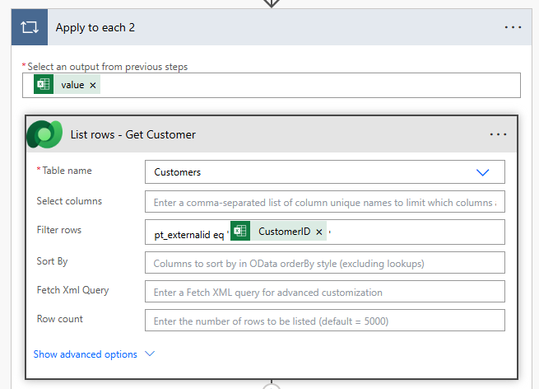Click the Show advanced options link
Screen dimensions: 539x389
(x=86, y=354)
